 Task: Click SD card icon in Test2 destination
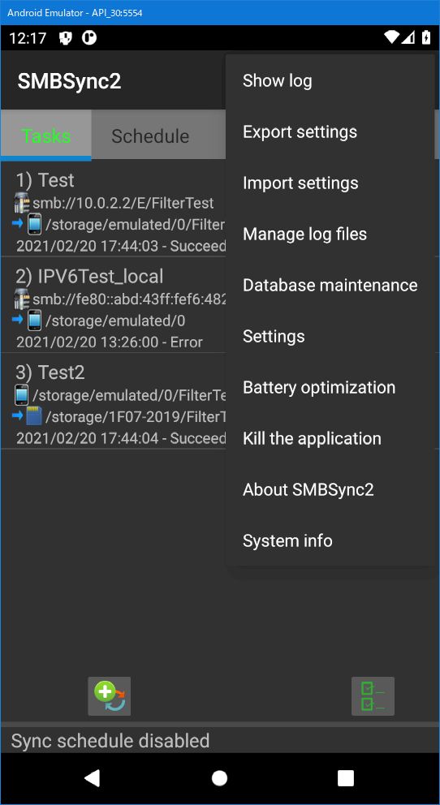34,417
